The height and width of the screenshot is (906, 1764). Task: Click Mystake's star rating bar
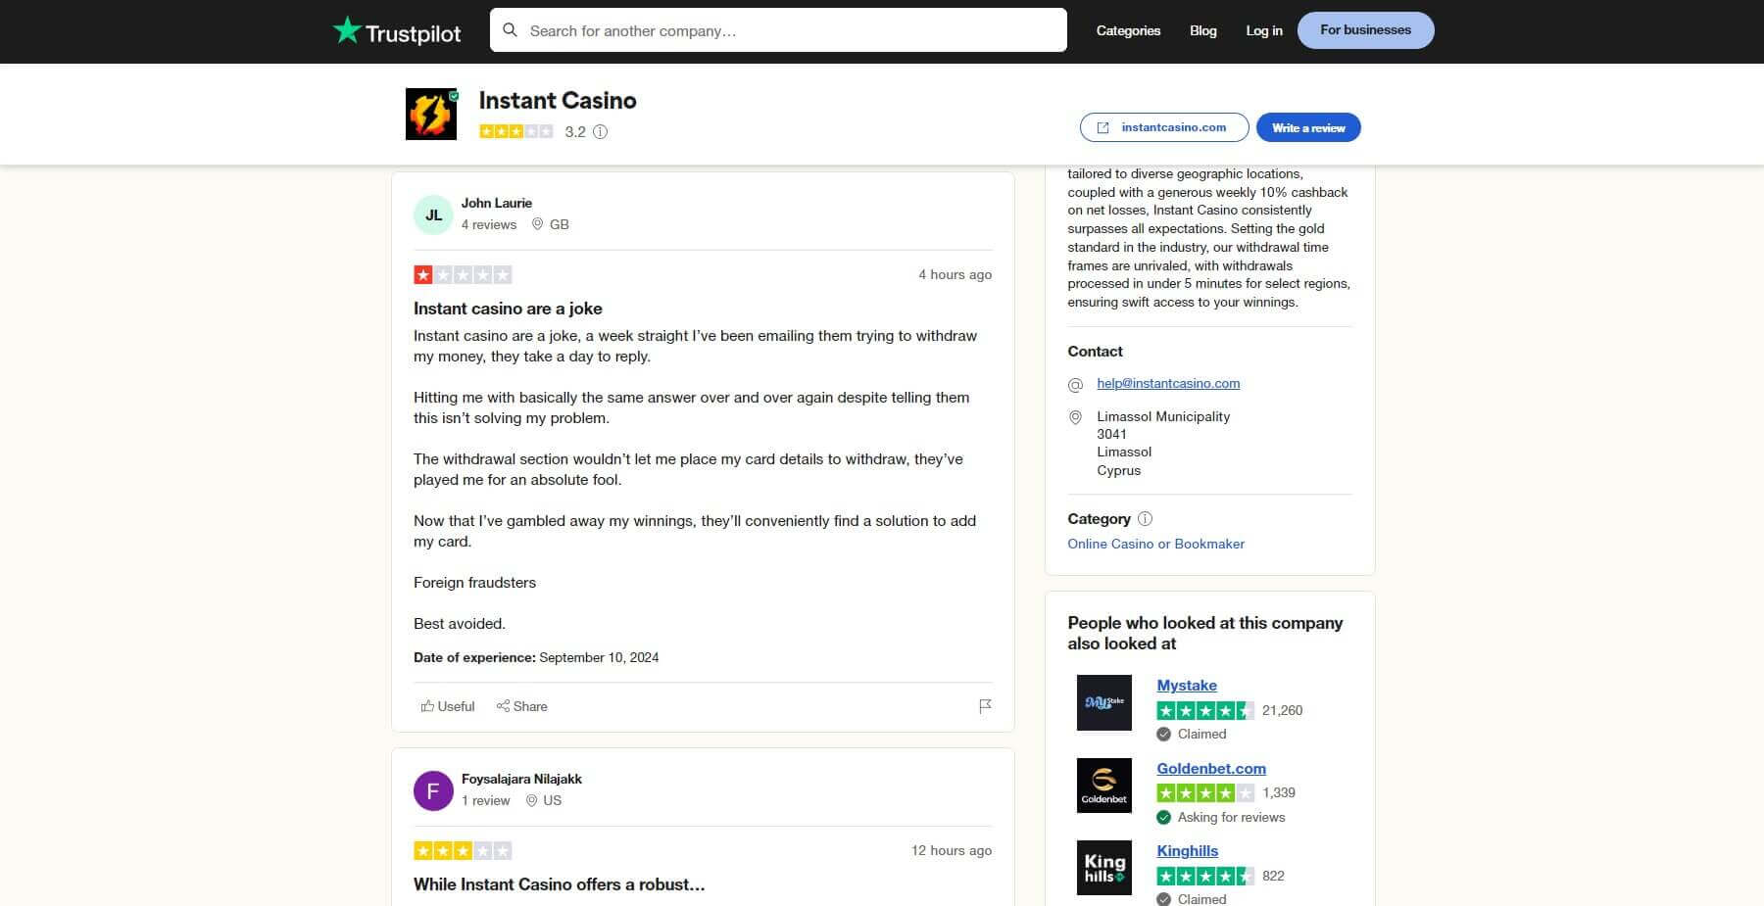click(1203, 710)
